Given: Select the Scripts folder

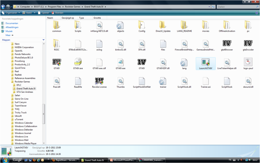Looking at the screenshot, I should coord(78,26).
